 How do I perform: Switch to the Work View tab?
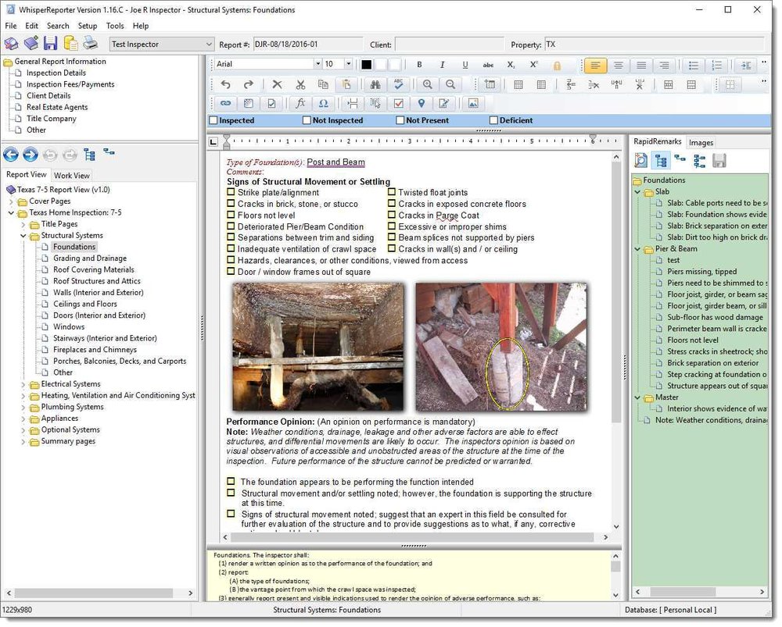click(72, 176)
